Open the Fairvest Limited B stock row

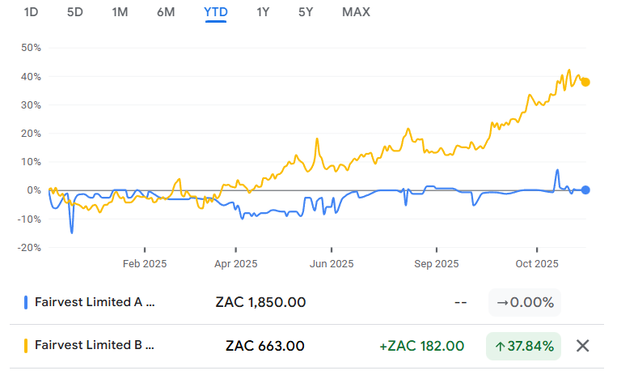(95, 346)
